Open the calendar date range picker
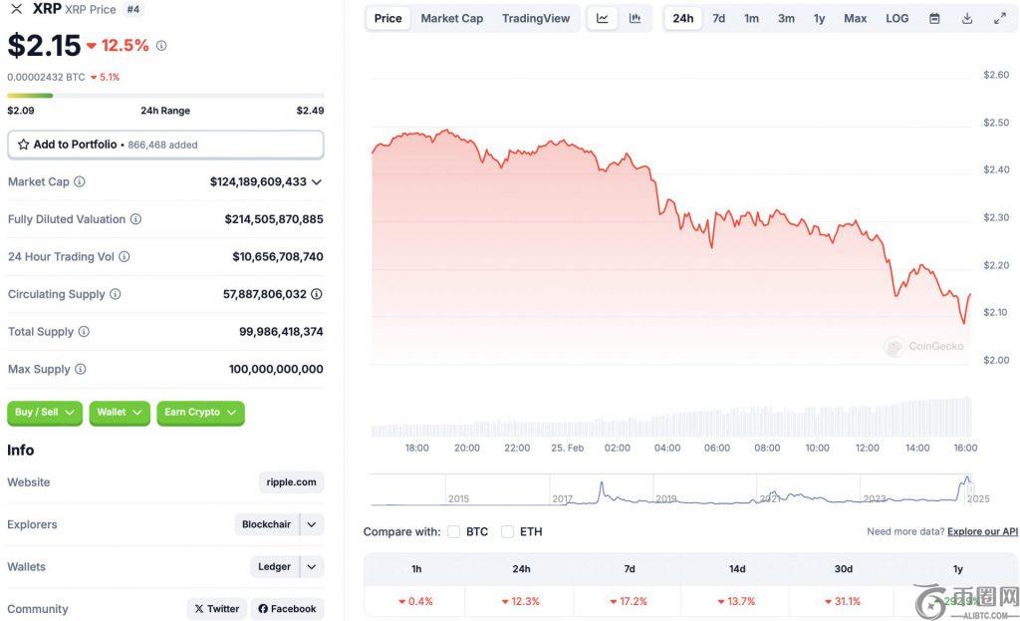The width and height of the screenshot is (1020, 621). (x=934, y=19)
